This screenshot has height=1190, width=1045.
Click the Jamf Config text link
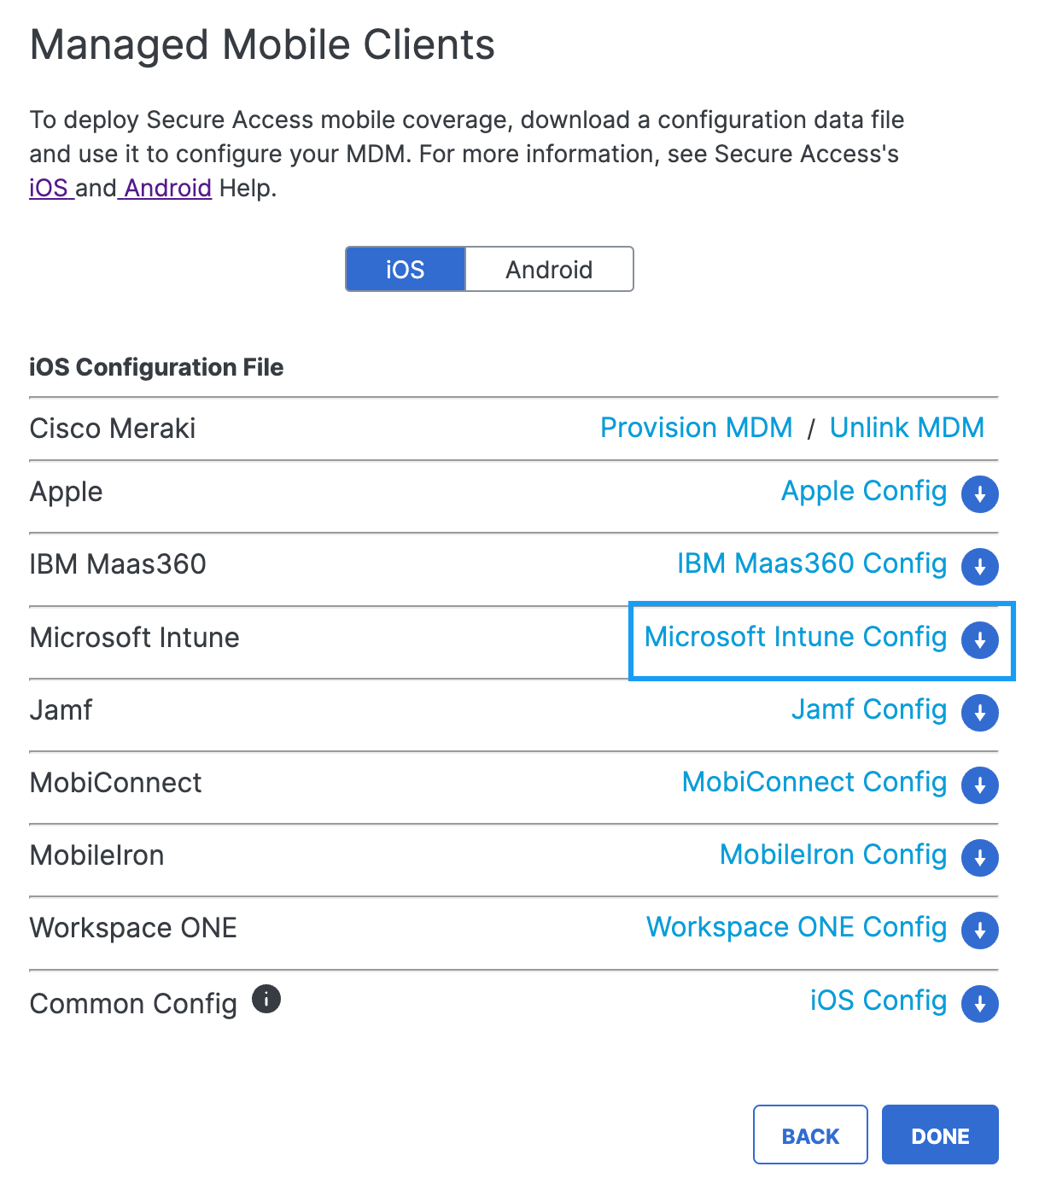[x=869, y=709]
